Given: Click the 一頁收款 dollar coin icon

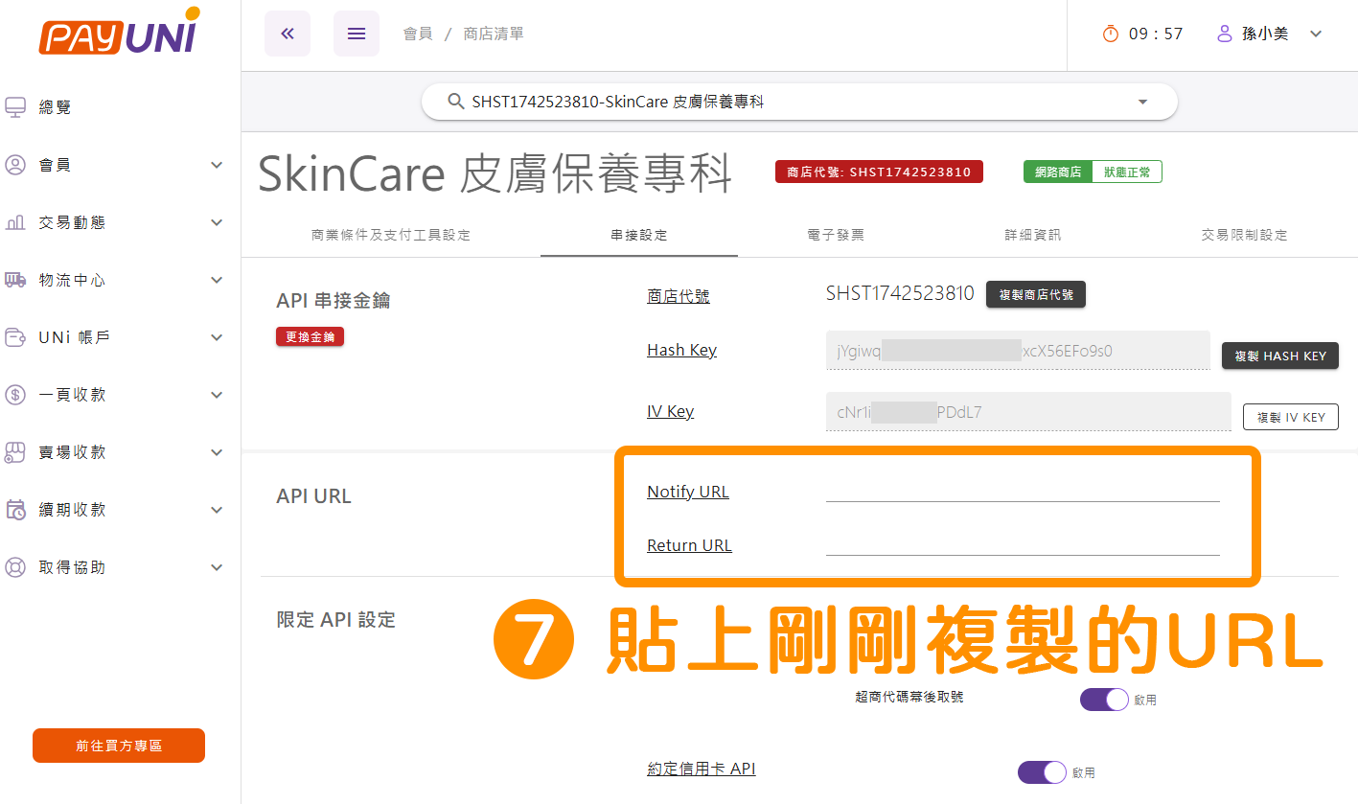Looking at the screenshot, I should (x=15, y=395).
